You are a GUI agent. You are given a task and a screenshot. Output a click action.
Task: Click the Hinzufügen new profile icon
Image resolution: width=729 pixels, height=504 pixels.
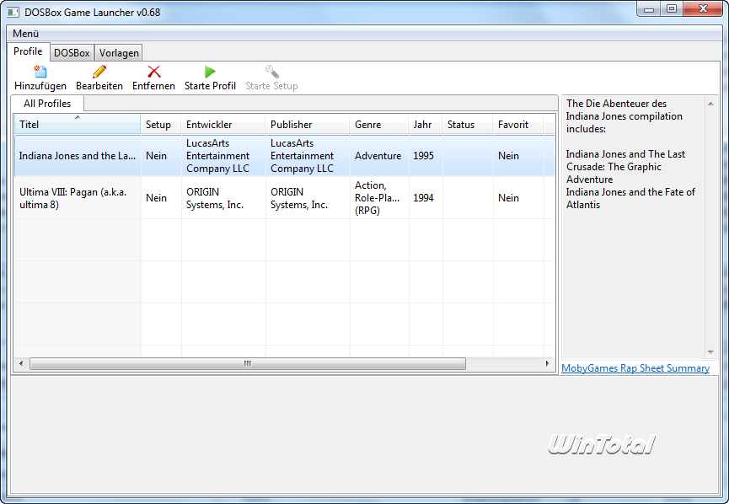coord(40,72)
